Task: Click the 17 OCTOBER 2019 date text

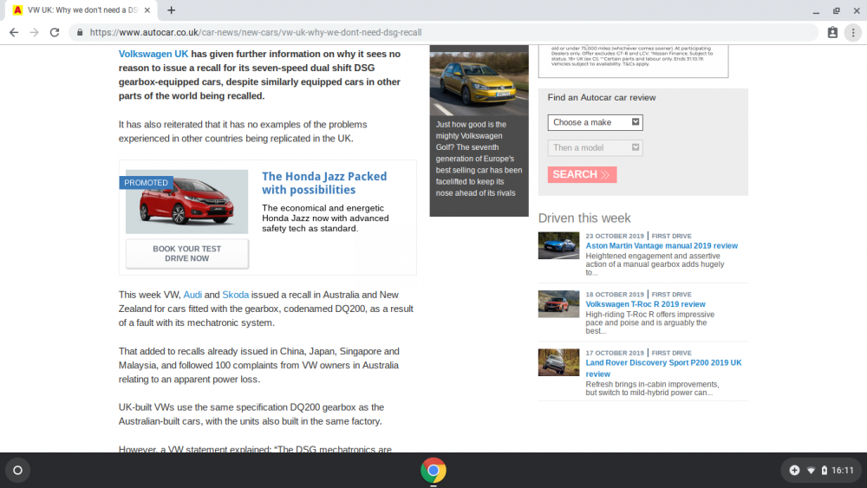Action: [615, 353]
